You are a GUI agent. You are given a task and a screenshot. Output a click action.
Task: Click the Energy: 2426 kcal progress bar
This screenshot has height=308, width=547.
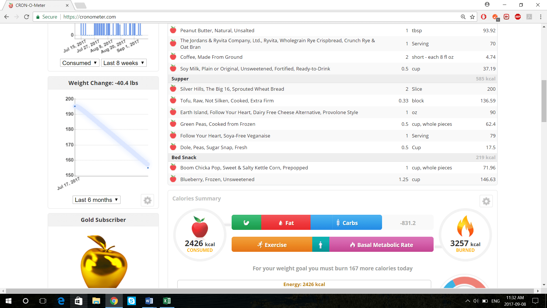click(x=304, y=284)
